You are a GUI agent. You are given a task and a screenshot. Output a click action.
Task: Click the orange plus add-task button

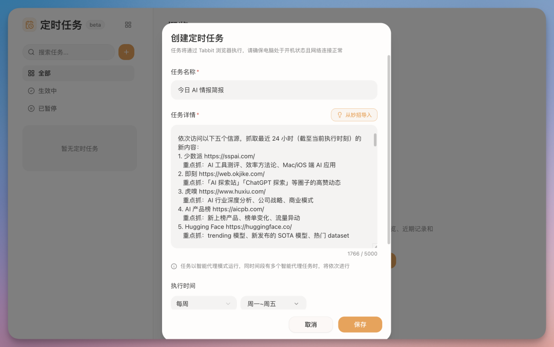pyautogui.click(x=126, y=52)
